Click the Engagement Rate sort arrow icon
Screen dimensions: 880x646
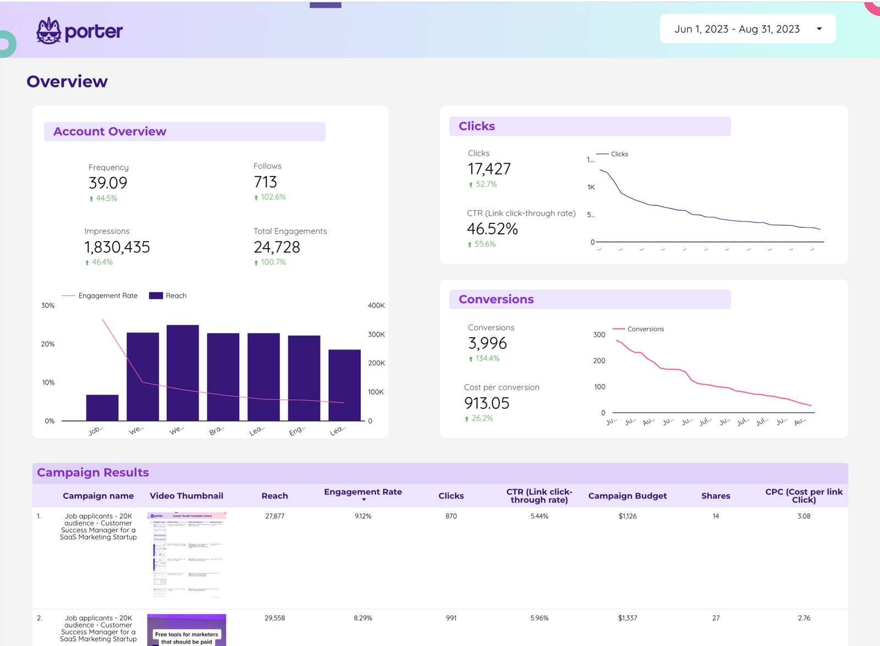[x=364, y=500]
